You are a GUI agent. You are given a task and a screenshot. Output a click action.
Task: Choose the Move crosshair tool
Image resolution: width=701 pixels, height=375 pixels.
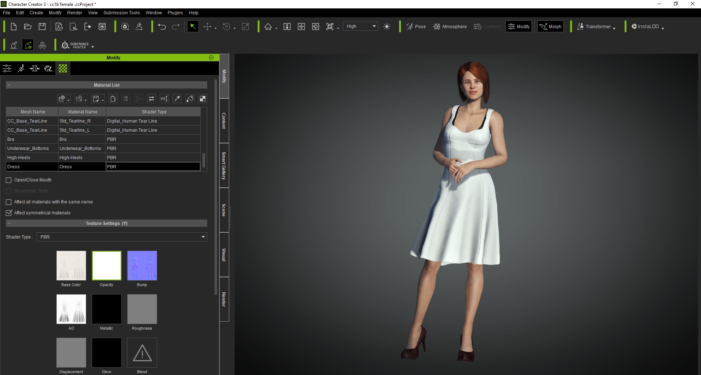click(207, 26)
